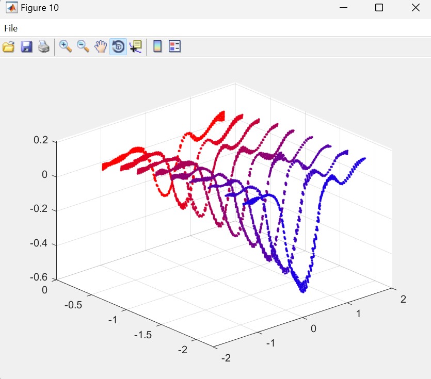Pick the Data Cursor tool

click(x=136, y=47)
